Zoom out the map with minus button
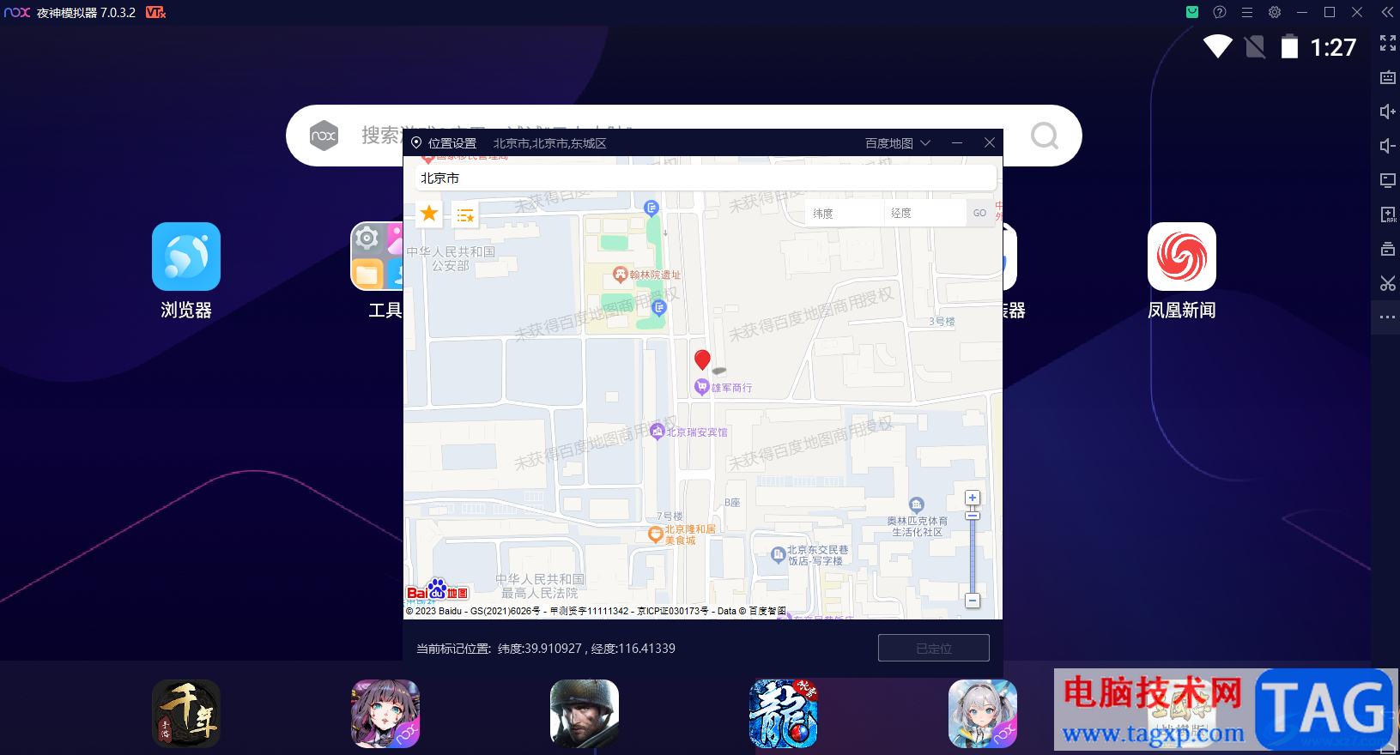This screenshot has height=755, width=1400. (973, 601)
